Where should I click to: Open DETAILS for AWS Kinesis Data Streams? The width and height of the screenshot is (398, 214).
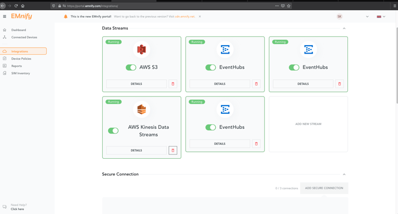136,150
